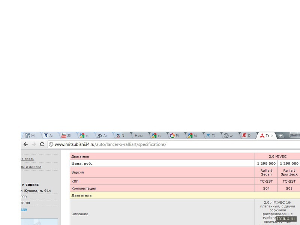Click the pink 'Двигатель' header cell
Viewport: 300px width, 225px height.
tap(162, 156)
